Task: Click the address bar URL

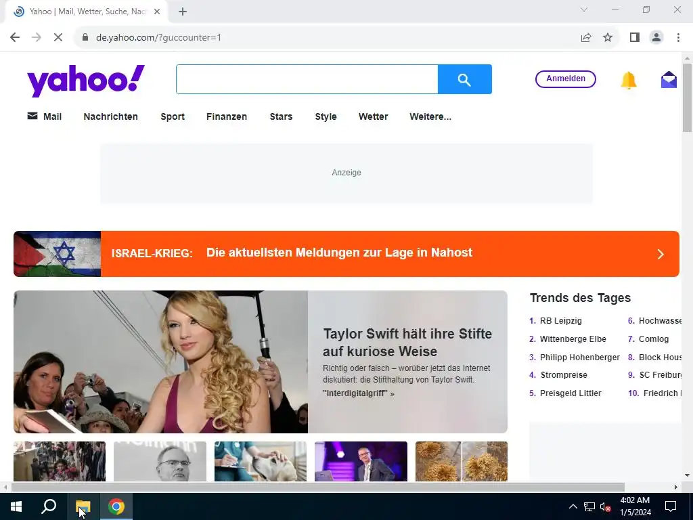Action: click(x=158, y=38)
